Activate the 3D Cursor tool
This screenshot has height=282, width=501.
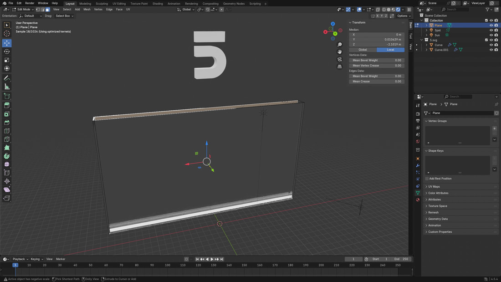(7, 34)
